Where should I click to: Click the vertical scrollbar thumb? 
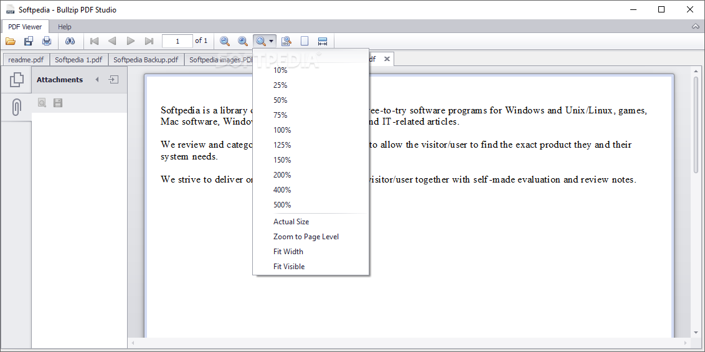696,125
